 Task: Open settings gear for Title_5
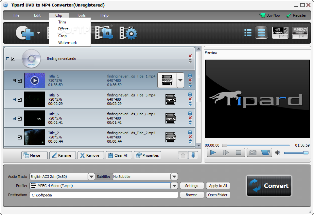click(x=190, y=94)
